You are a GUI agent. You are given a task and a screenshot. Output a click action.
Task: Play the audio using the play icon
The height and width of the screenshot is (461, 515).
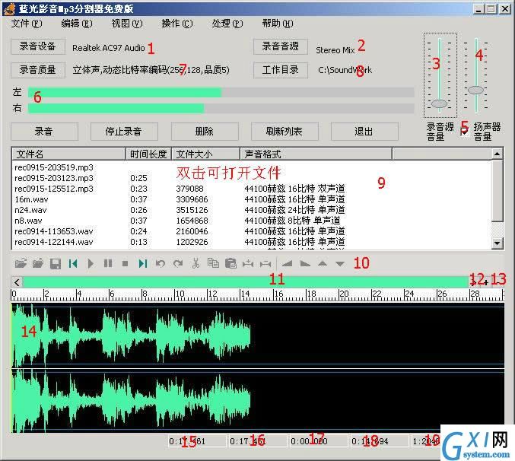click(x=91, y=263)
